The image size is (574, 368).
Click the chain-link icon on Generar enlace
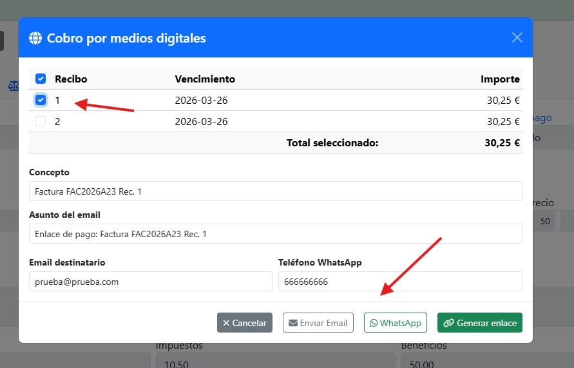click(x=449, y=323)
